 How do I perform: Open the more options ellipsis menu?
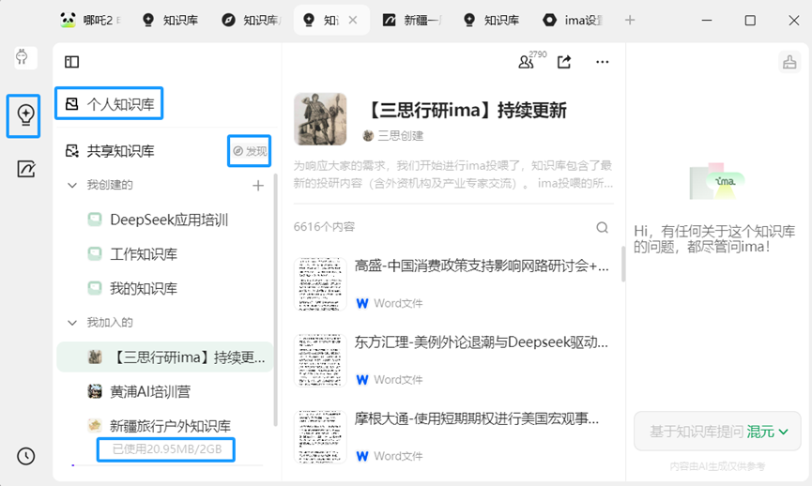pyautogui.click(x=603, y=62)
